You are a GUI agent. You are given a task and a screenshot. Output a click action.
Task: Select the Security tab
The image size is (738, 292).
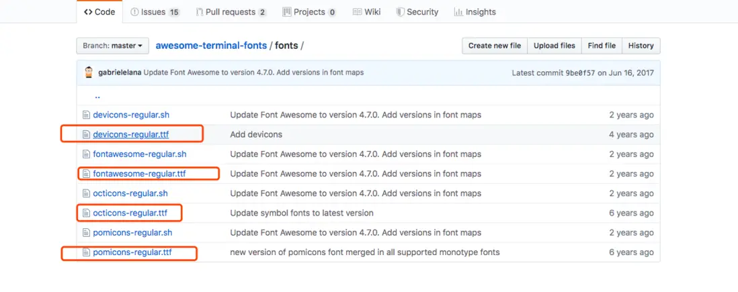pyautogui.click(x=417, y=12)
